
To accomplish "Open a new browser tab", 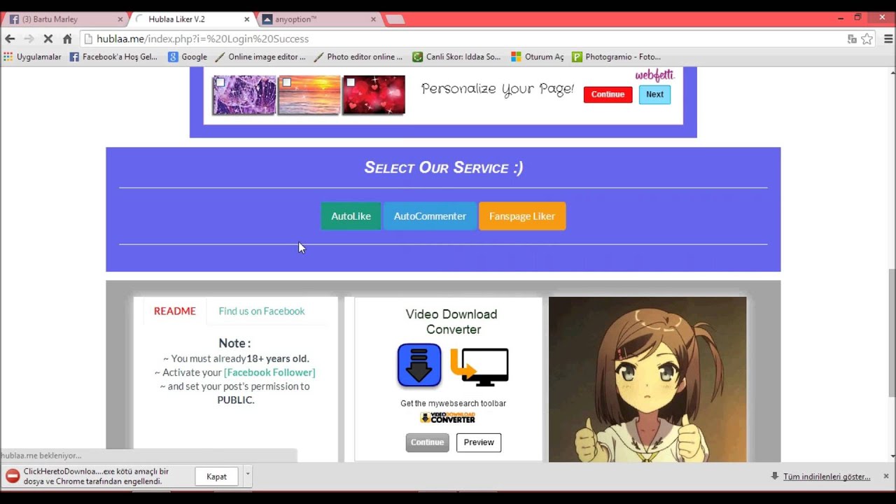I will click(395, 20).
